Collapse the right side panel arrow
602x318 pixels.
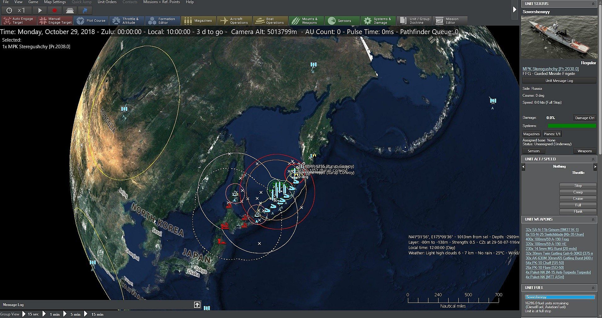click(515, 9)
